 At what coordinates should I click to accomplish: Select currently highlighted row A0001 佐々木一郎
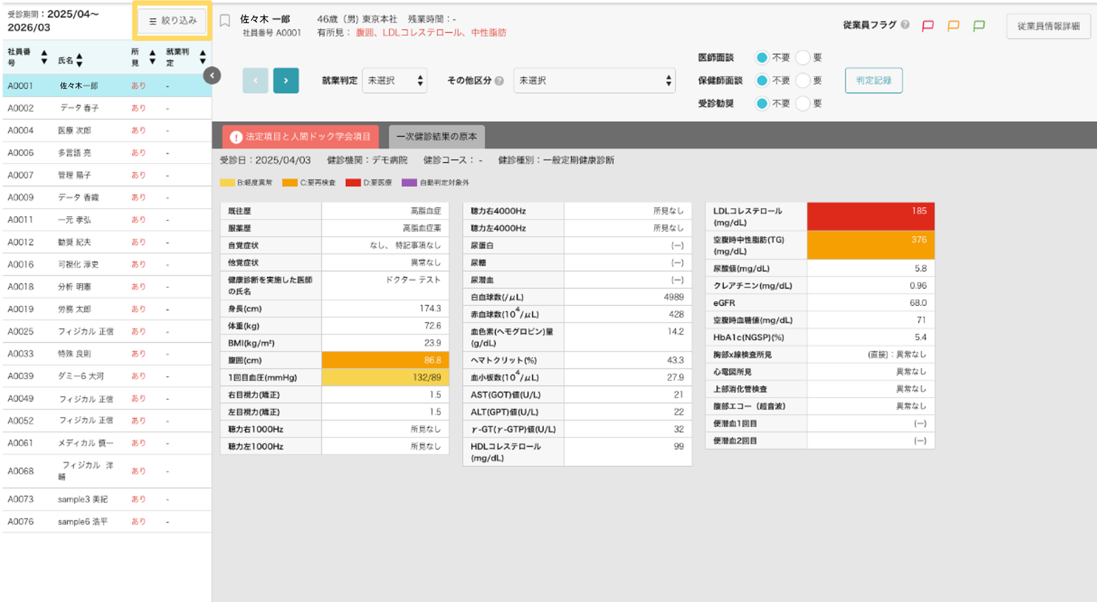pos(107,86)
